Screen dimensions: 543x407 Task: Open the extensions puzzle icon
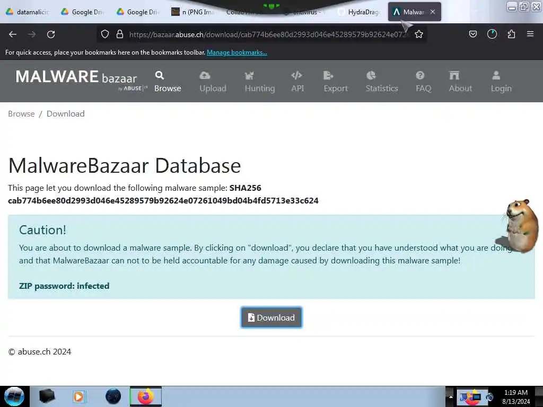coord(511,34)
